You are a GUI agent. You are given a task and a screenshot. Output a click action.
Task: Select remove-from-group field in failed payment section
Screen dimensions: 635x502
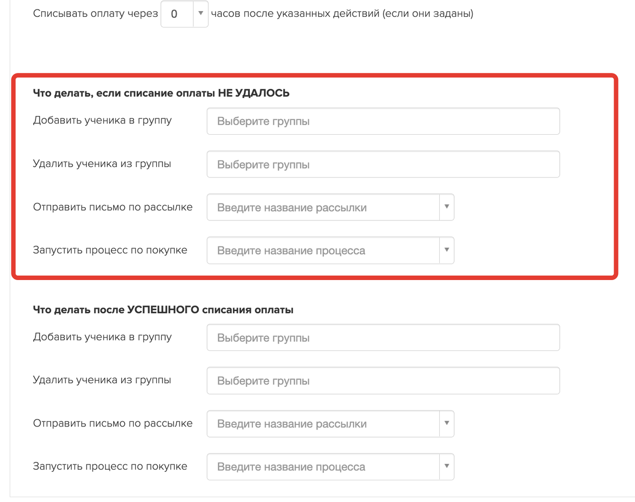coord(383,164)
